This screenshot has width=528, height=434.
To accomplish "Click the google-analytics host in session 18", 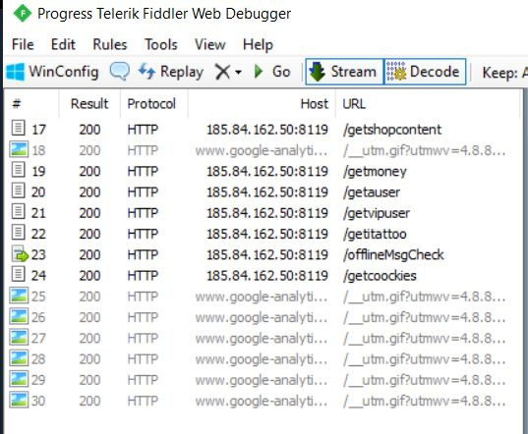I will (262, 151).
